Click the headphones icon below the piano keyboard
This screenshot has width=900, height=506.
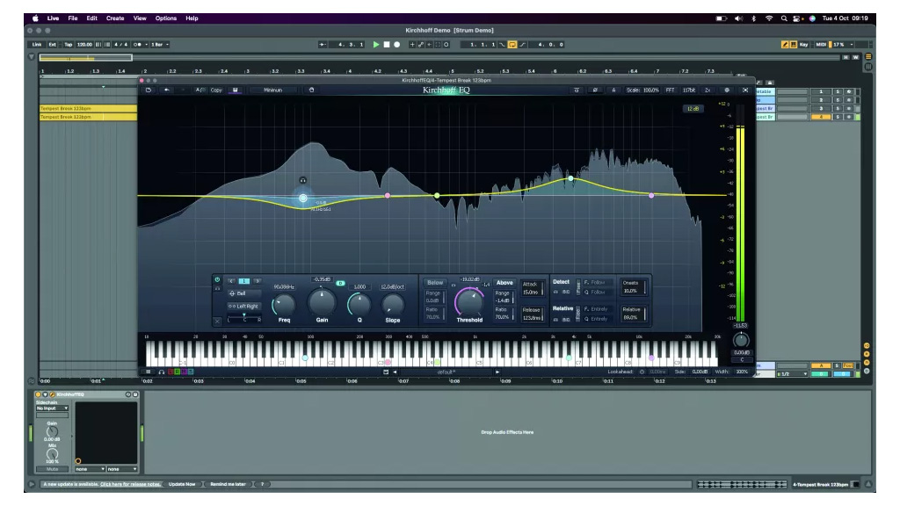coord(162,372)
